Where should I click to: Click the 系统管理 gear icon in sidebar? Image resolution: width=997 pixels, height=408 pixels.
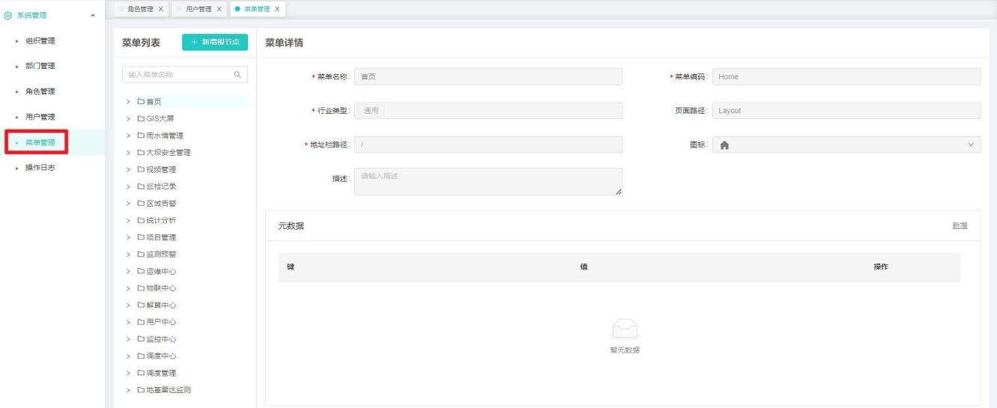[x=7, y=15]
